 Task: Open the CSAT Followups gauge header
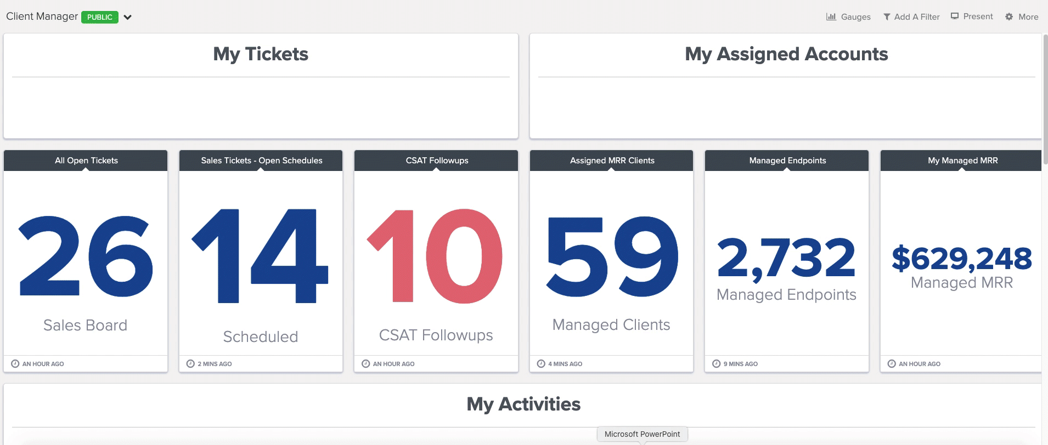(x=436, y=161)
